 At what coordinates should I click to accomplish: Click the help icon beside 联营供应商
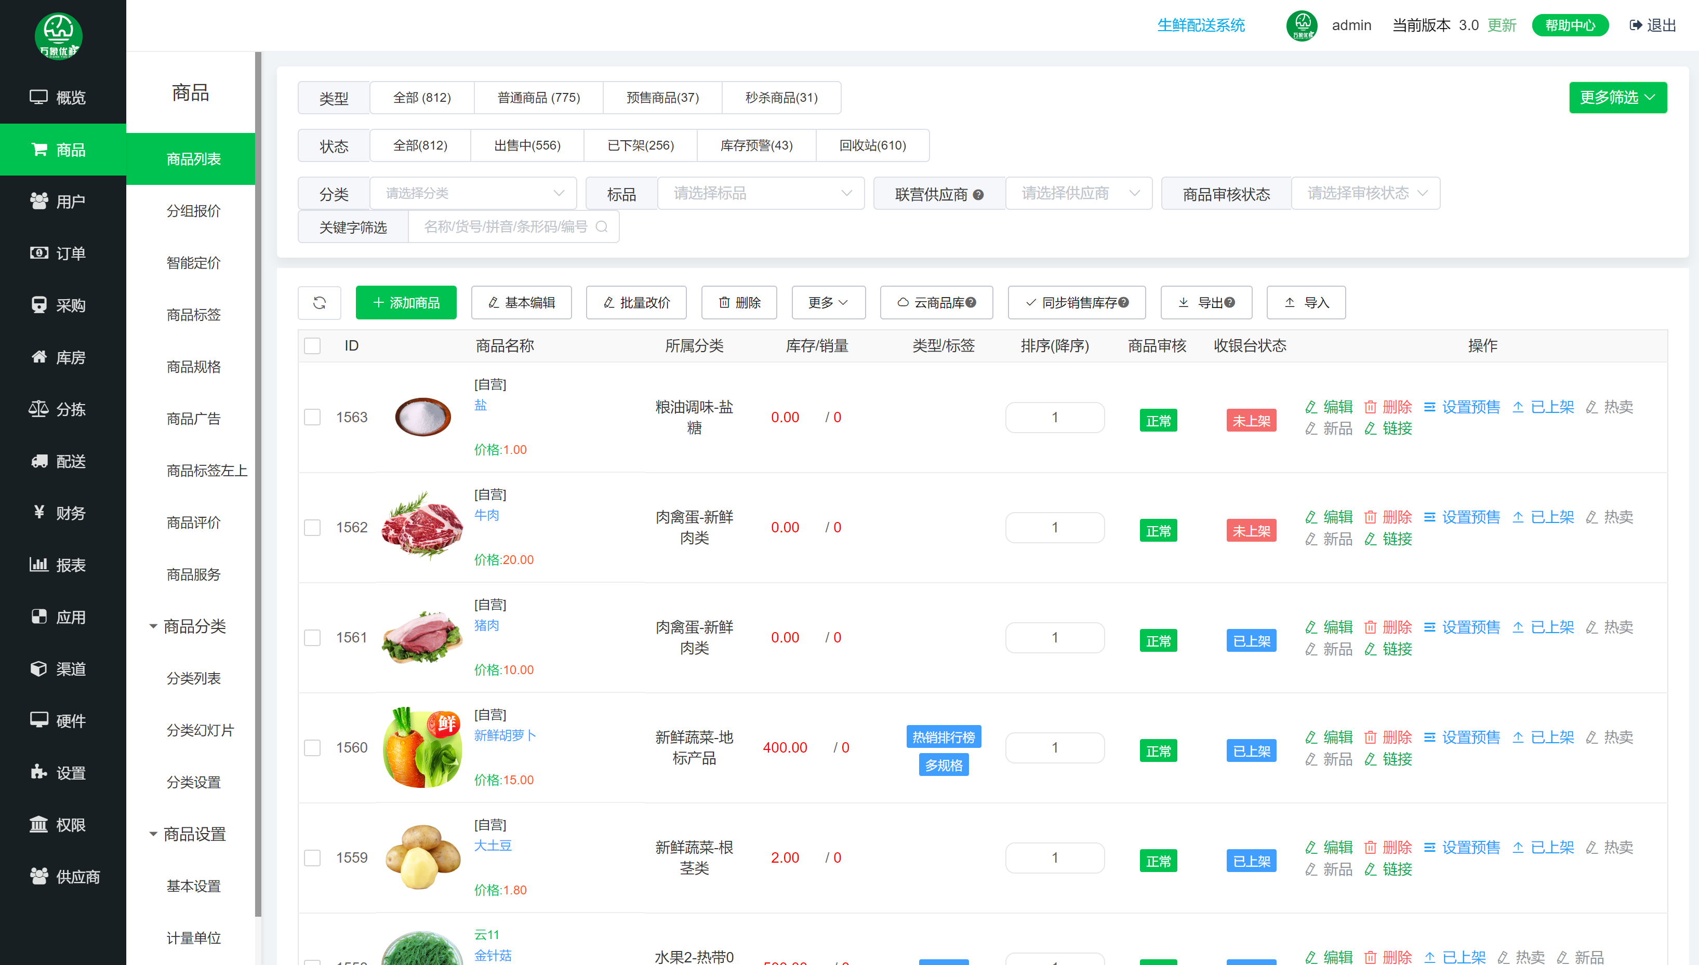[978, 195]
